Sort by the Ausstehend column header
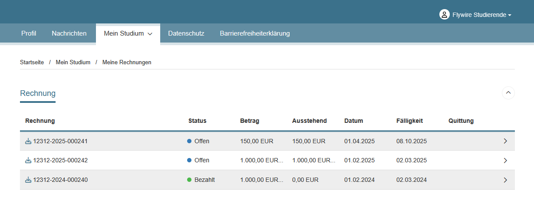 click(x=310, y=121)
